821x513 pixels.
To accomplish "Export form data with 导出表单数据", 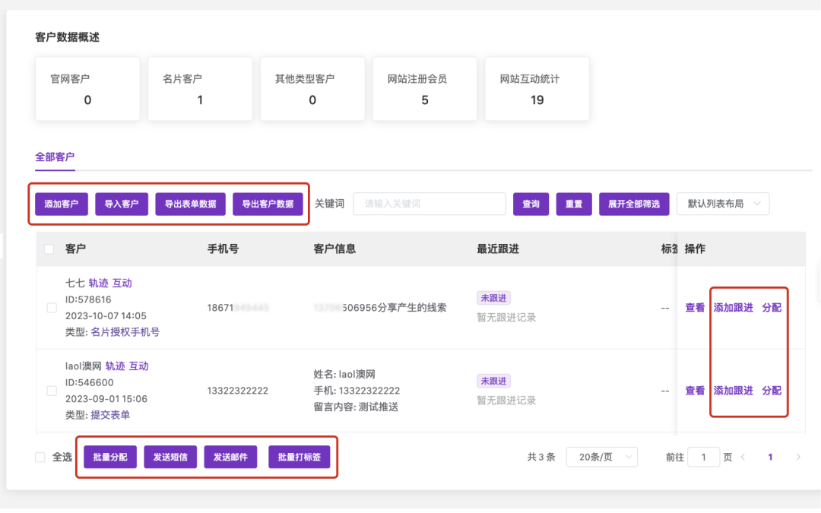I will 190,204.
